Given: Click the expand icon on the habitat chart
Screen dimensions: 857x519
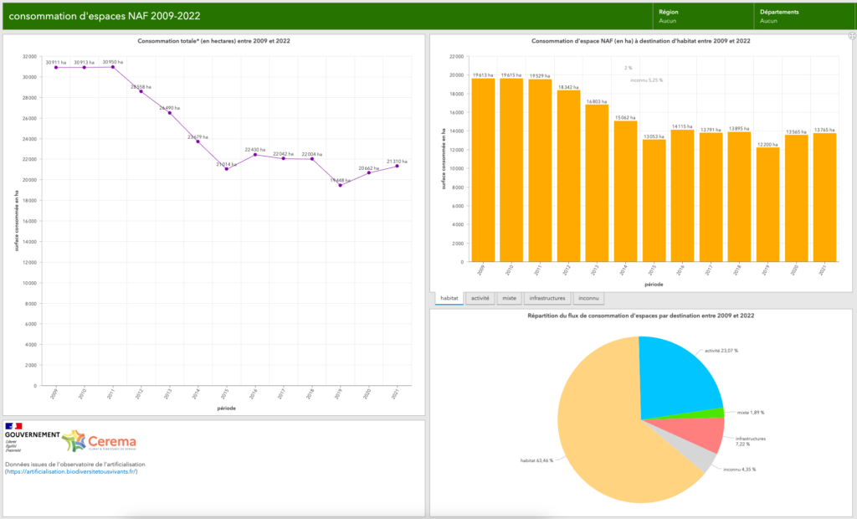Looking at the screenshot, I should [x=851, y=36].
